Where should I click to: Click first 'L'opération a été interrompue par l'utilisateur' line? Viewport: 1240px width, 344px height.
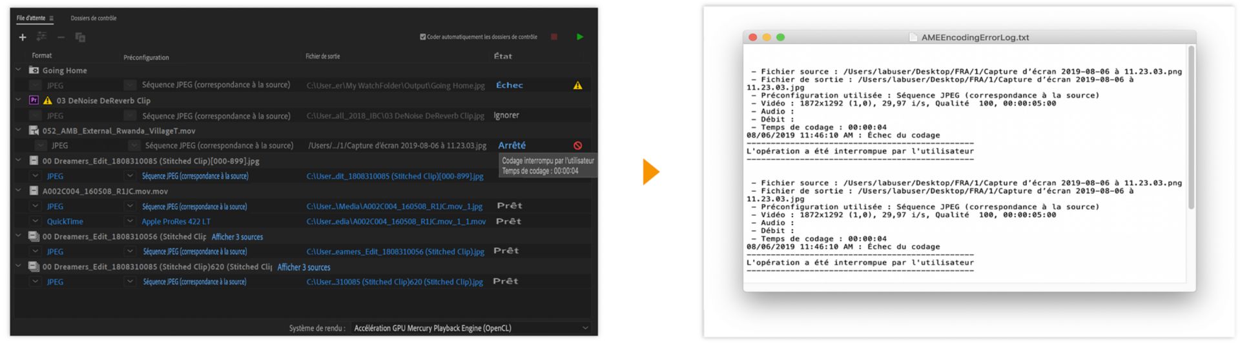click(x=860, y=151)
